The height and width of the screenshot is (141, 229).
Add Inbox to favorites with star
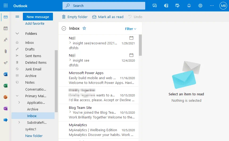[84, 28]
